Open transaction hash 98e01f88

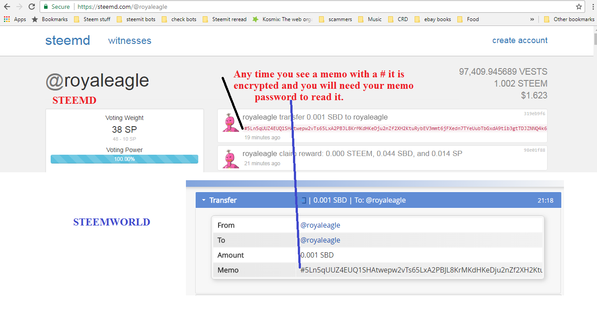coord(534,150)
